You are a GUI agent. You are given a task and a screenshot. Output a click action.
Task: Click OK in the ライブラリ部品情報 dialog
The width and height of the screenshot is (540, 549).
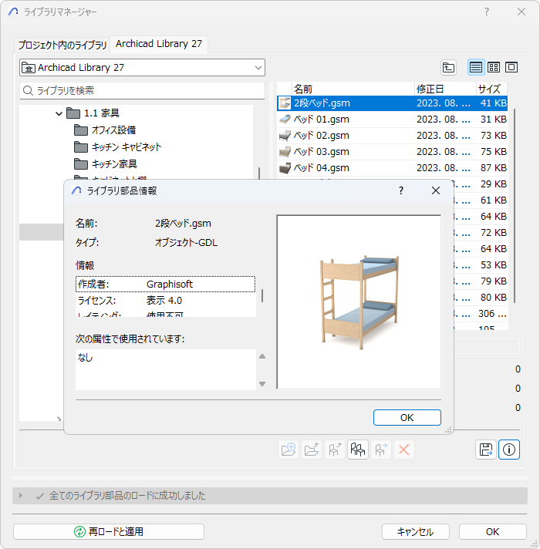(407, 417)
